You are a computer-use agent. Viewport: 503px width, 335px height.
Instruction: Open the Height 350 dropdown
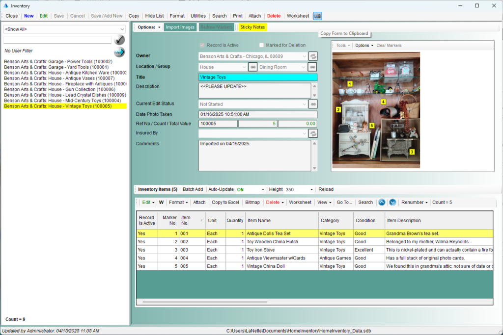click(311, 190)
